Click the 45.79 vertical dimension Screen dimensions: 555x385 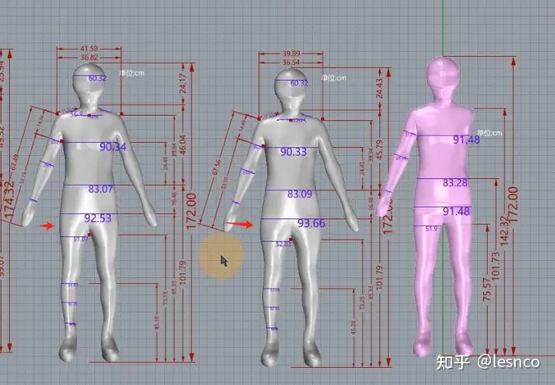tap(379, 150)
